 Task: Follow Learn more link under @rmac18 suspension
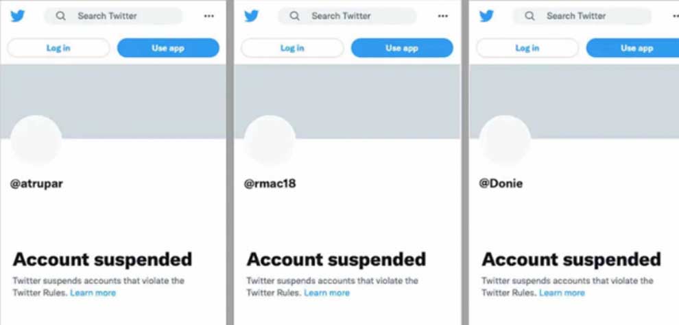point(327,293)
